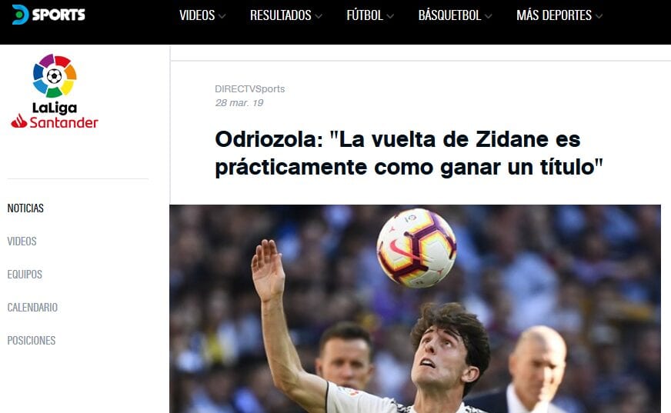
Task: Open the VIDEOS top menu item
Action: point(197,15)
